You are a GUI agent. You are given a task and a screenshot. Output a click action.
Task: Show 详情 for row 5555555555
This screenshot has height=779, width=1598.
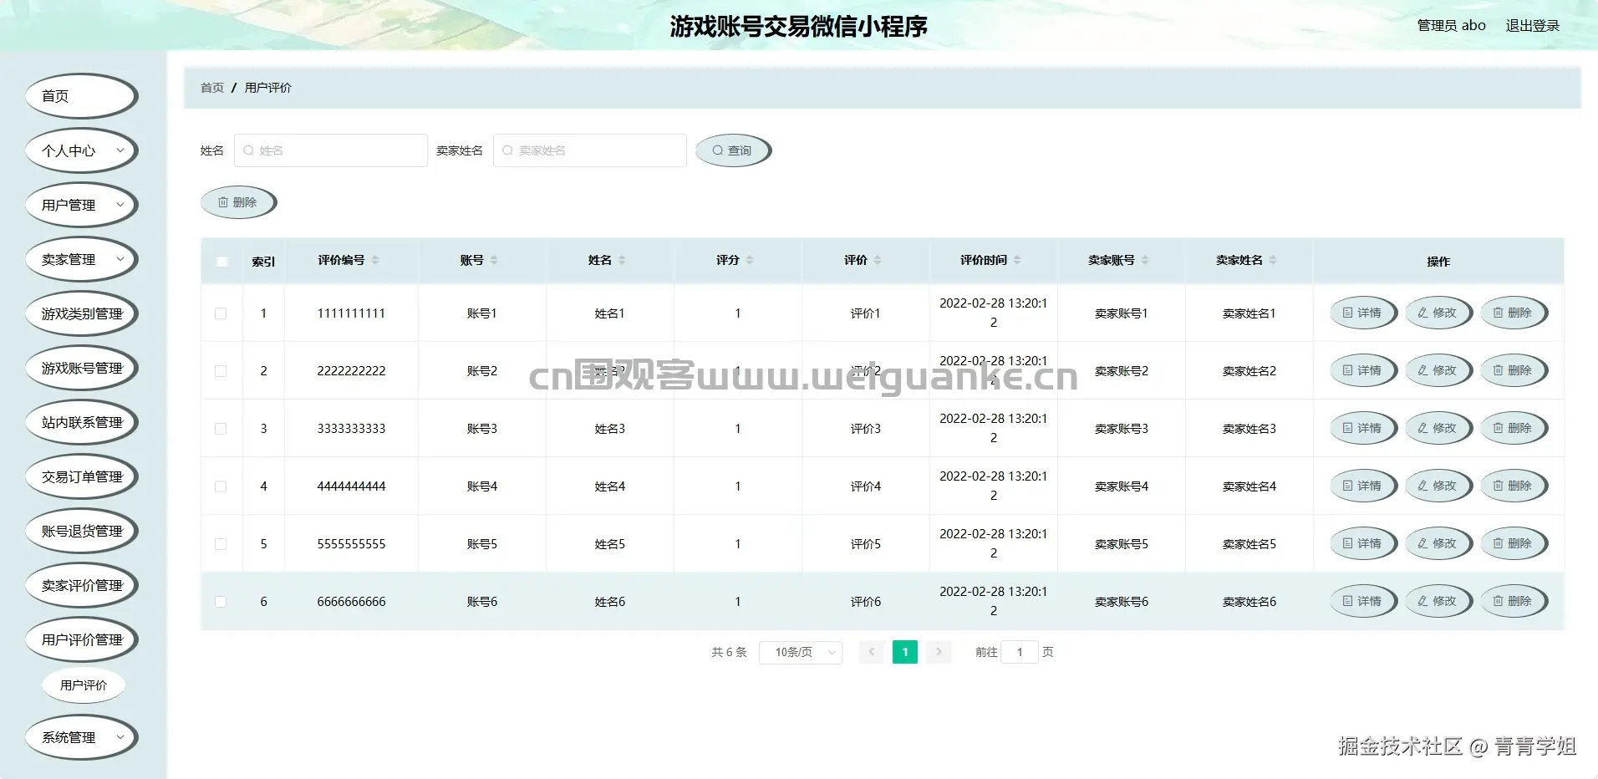(1363, 543)
